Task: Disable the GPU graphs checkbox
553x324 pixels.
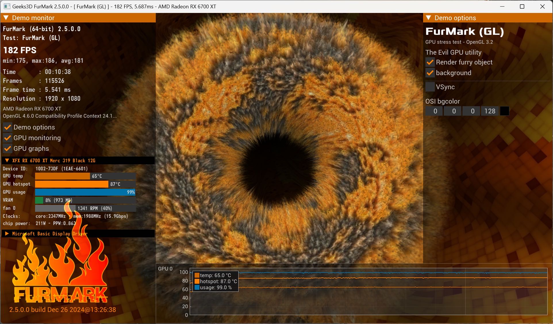Action: 7,148
